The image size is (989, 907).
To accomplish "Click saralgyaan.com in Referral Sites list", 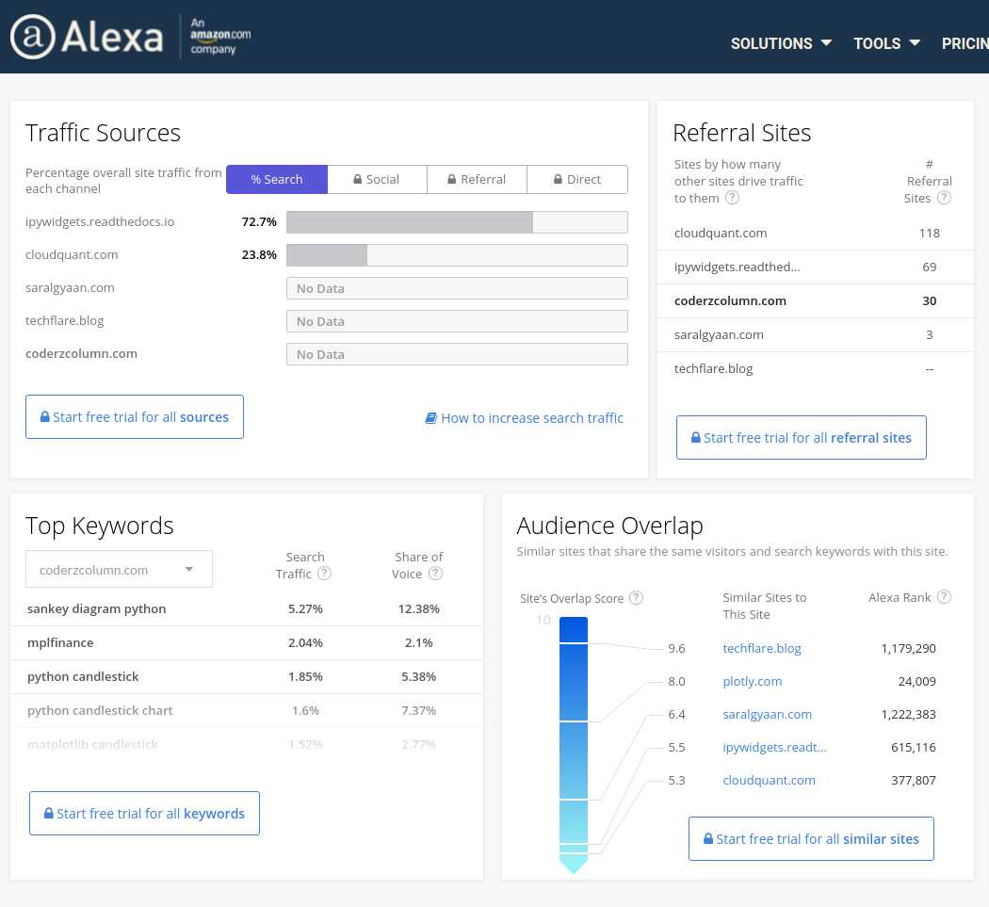I will [719, 335].
